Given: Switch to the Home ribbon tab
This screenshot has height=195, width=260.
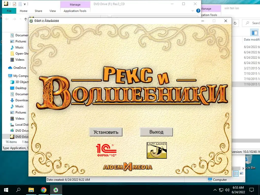Looking at the screenshot, I should (24, 11).
